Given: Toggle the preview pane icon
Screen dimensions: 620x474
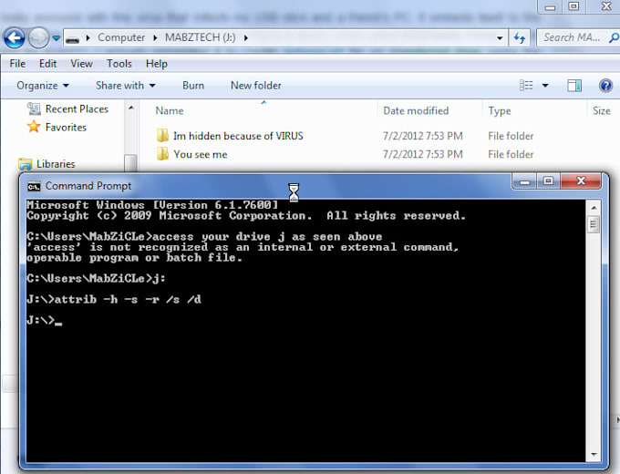Looking at the screenshot, I should pyautogui.click(x=574, y=86).
